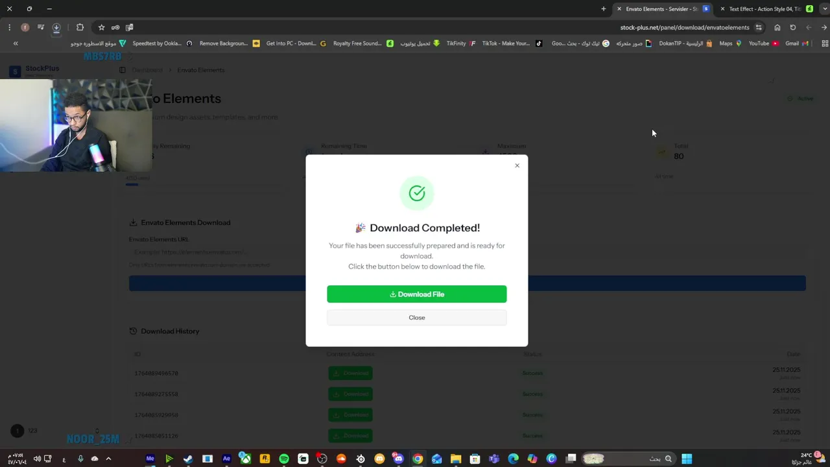Open Xbox app from the taskbar

[x=245, y=459]
